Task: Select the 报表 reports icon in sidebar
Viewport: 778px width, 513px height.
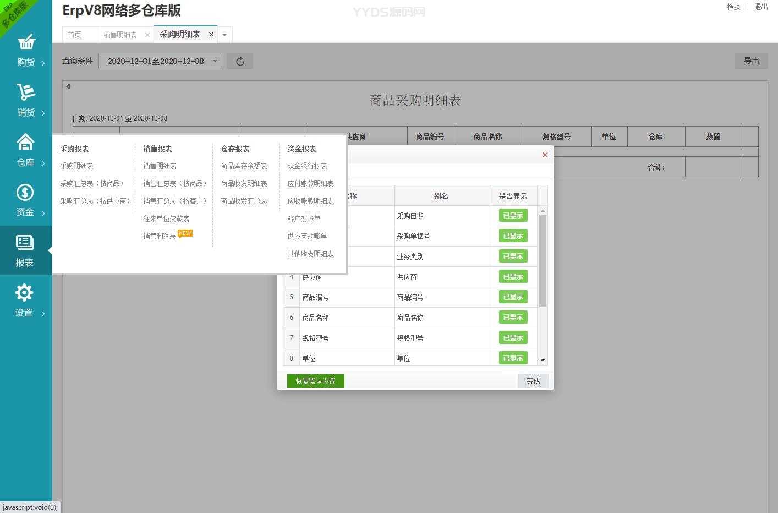Action: coord(25,243)
